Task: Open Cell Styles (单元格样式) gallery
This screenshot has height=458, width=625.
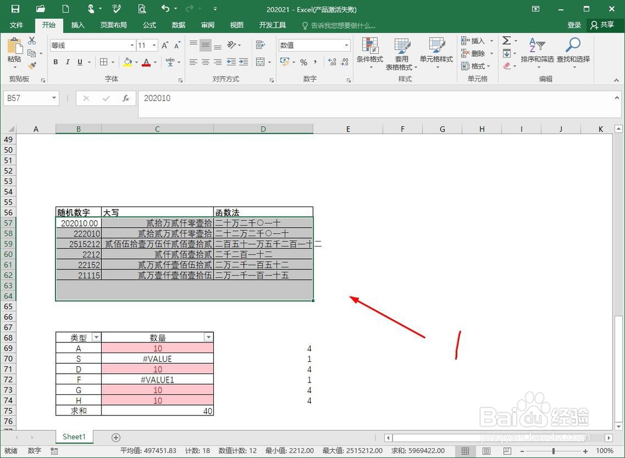Action: coord(436,53)
